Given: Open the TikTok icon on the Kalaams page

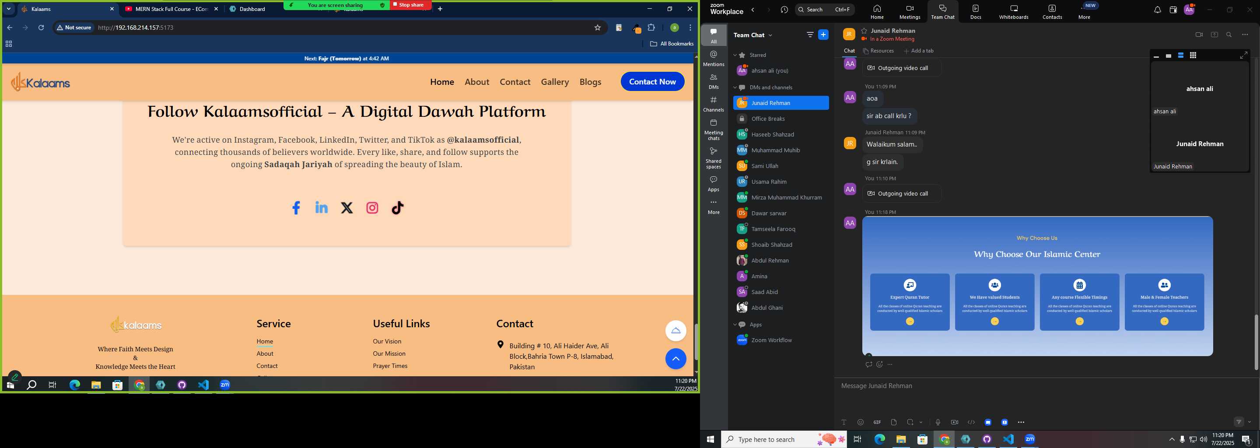Looking at the screenshot, I should coord(398,208).
